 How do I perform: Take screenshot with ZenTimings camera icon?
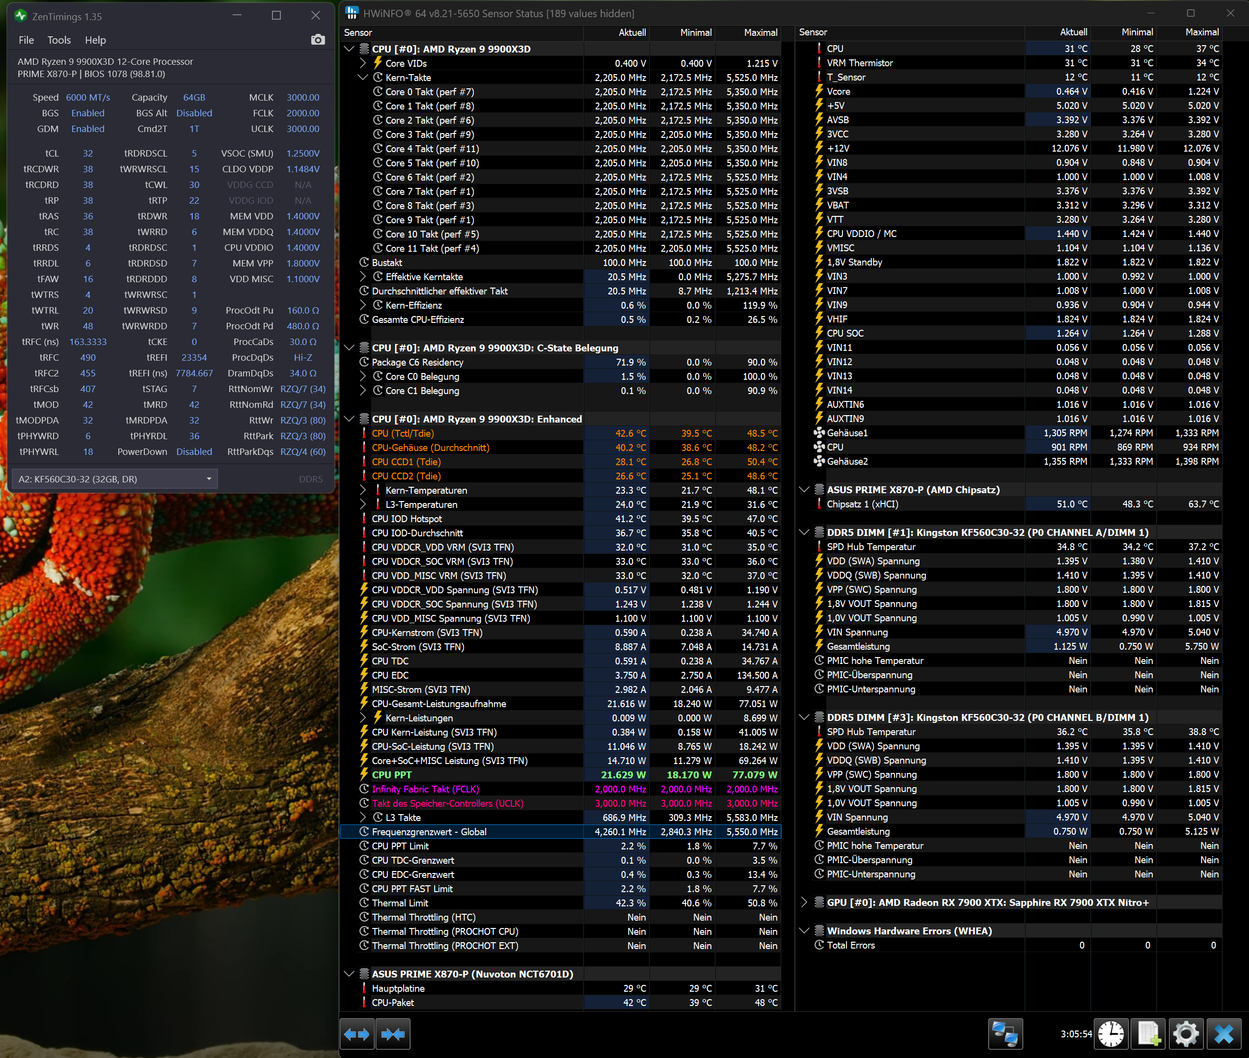point(318,40)
